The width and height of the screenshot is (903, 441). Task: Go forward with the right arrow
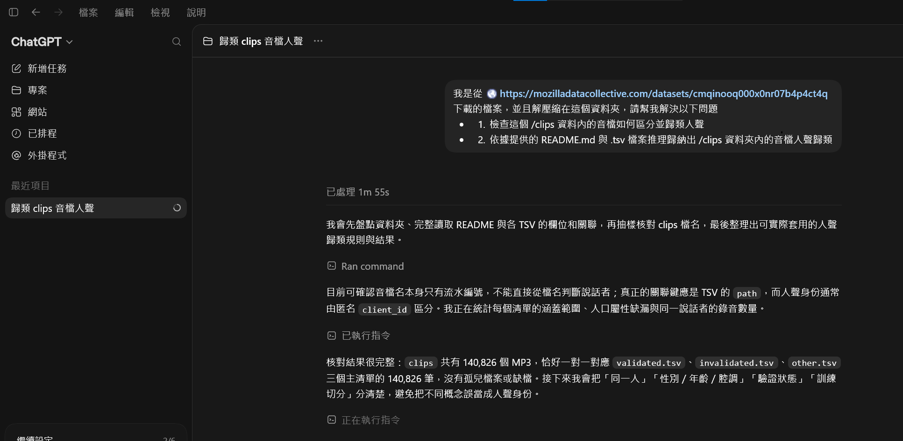tap(58, 12)
